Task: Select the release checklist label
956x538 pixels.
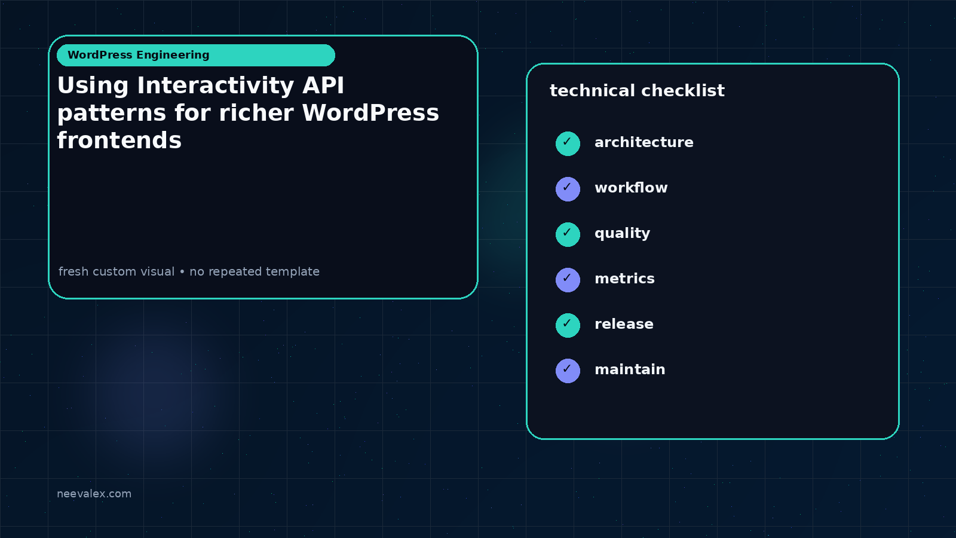Action: click(x=624, y=324)
